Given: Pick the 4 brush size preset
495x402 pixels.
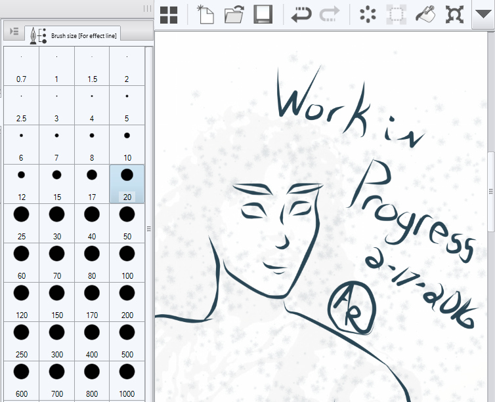Looking at the screenshot, I should click(x=92, y=106).
